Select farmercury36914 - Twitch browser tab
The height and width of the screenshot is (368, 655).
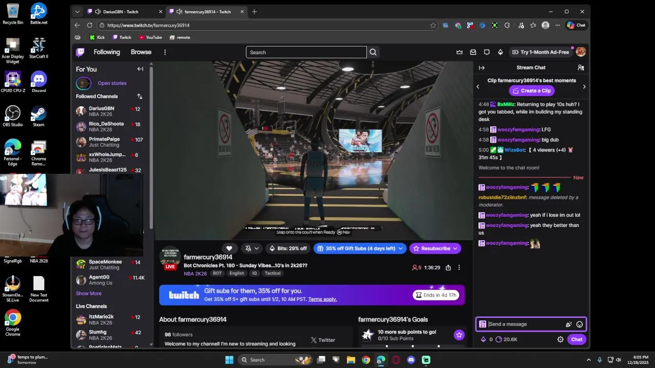click(x=207, y=11)
